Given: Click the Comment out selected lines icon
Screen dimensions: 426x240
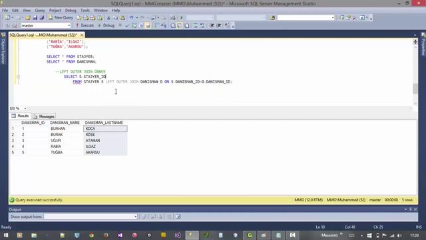Looking at the screenshot, I should (x=195, y=25).
